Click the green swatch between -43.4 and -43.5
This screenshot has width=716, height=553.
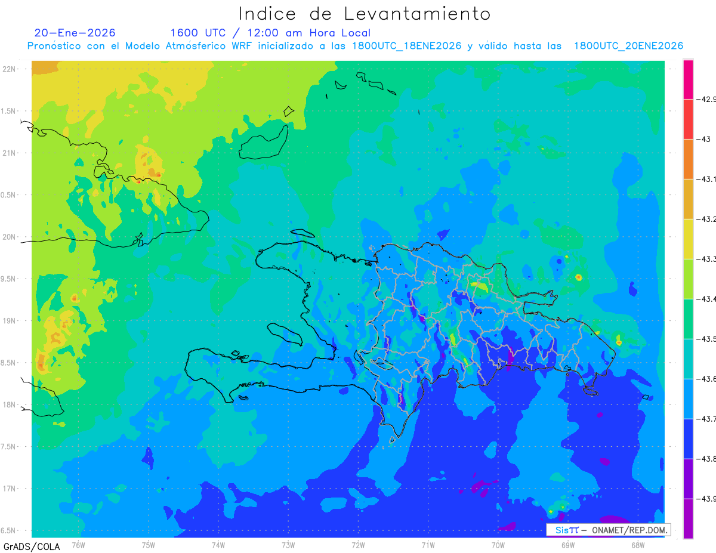coord(688,319)
